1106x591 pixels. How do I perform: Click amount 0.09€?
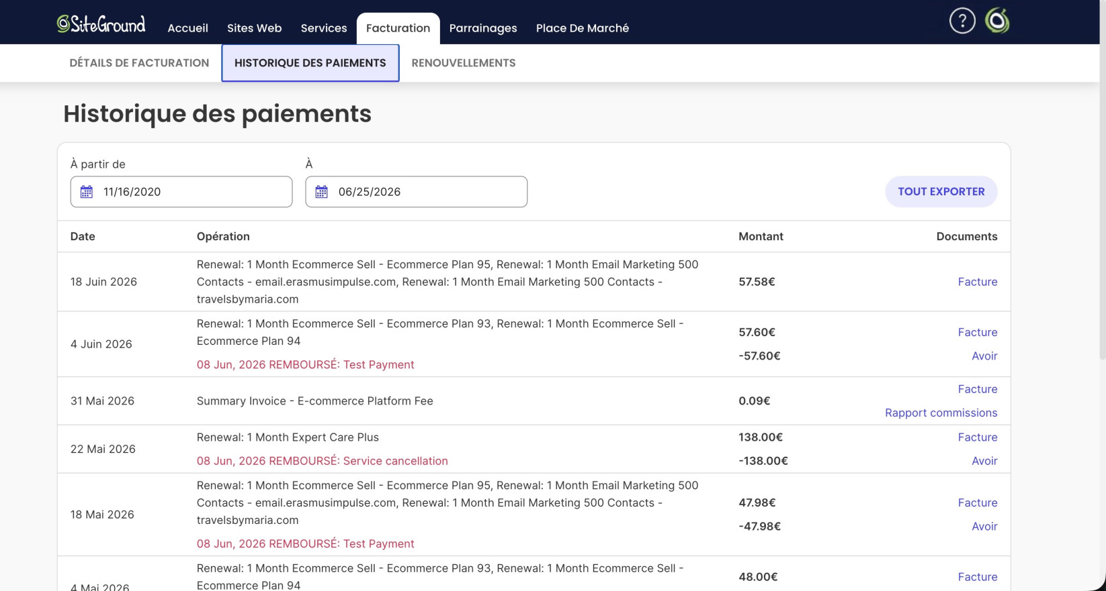[755, 401]
